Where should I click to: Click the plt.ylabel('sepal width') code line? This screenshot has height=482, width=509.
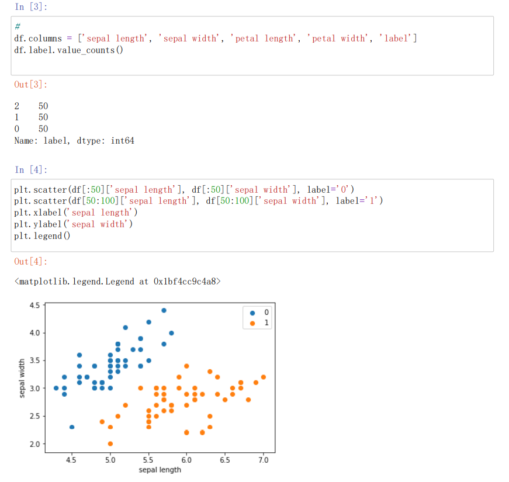tap(74, 224)
